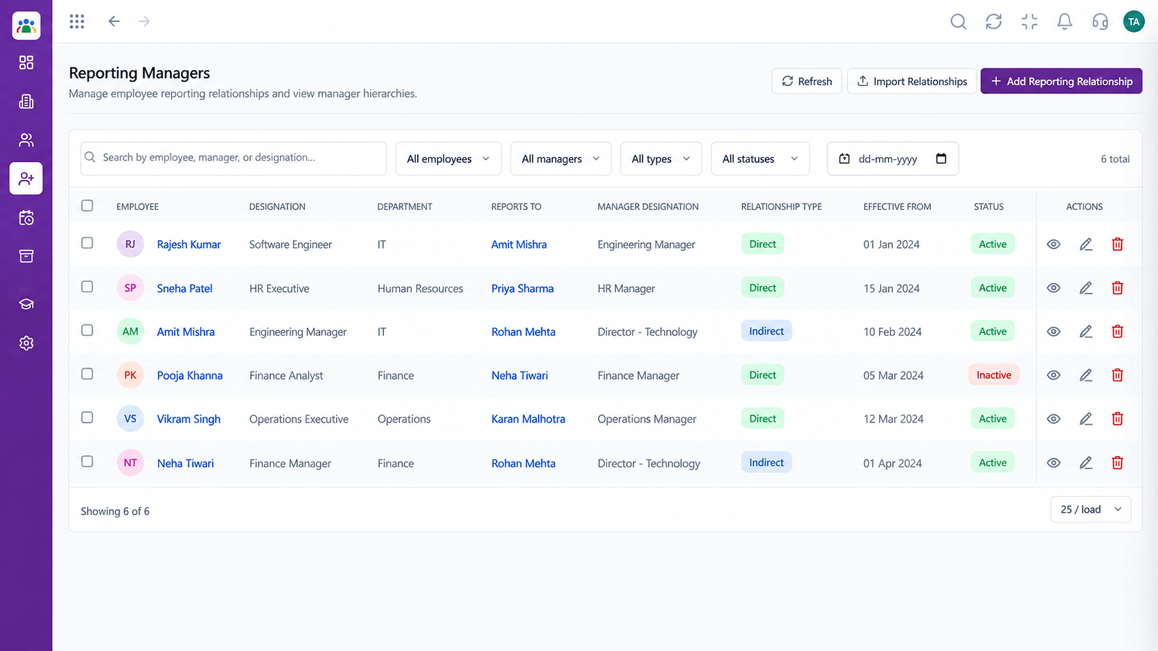Delete Neha Tiwari's reporting relationship
1158x651 pixels.
coord(1117,462)
